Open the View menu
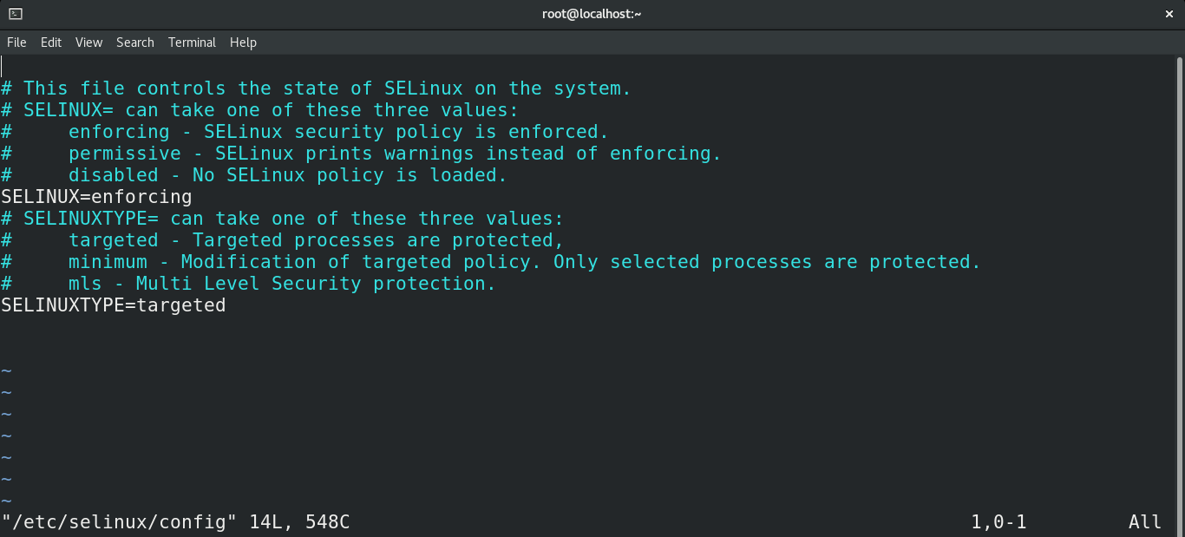The image size is (1185, 537). (x=88, y=42)
